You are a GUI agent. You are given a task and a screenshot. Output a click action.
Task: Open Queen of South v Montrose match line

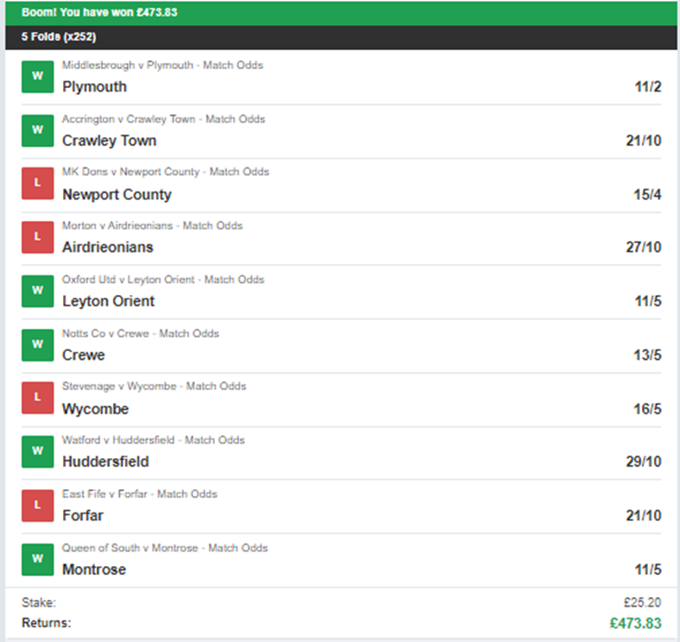coord(165,548)
